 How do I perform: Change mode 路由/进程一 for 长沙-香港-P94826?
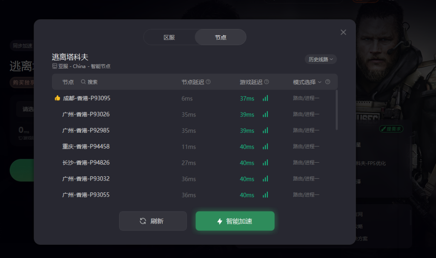point(306,163)
